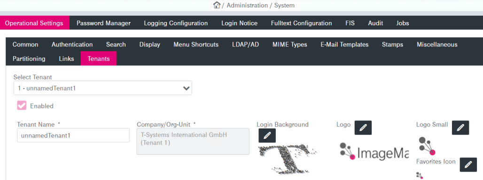The height and width of the screenshot is (180, 483).
Task: Edit the Favorites Icon image
Action: click(468, 165)
